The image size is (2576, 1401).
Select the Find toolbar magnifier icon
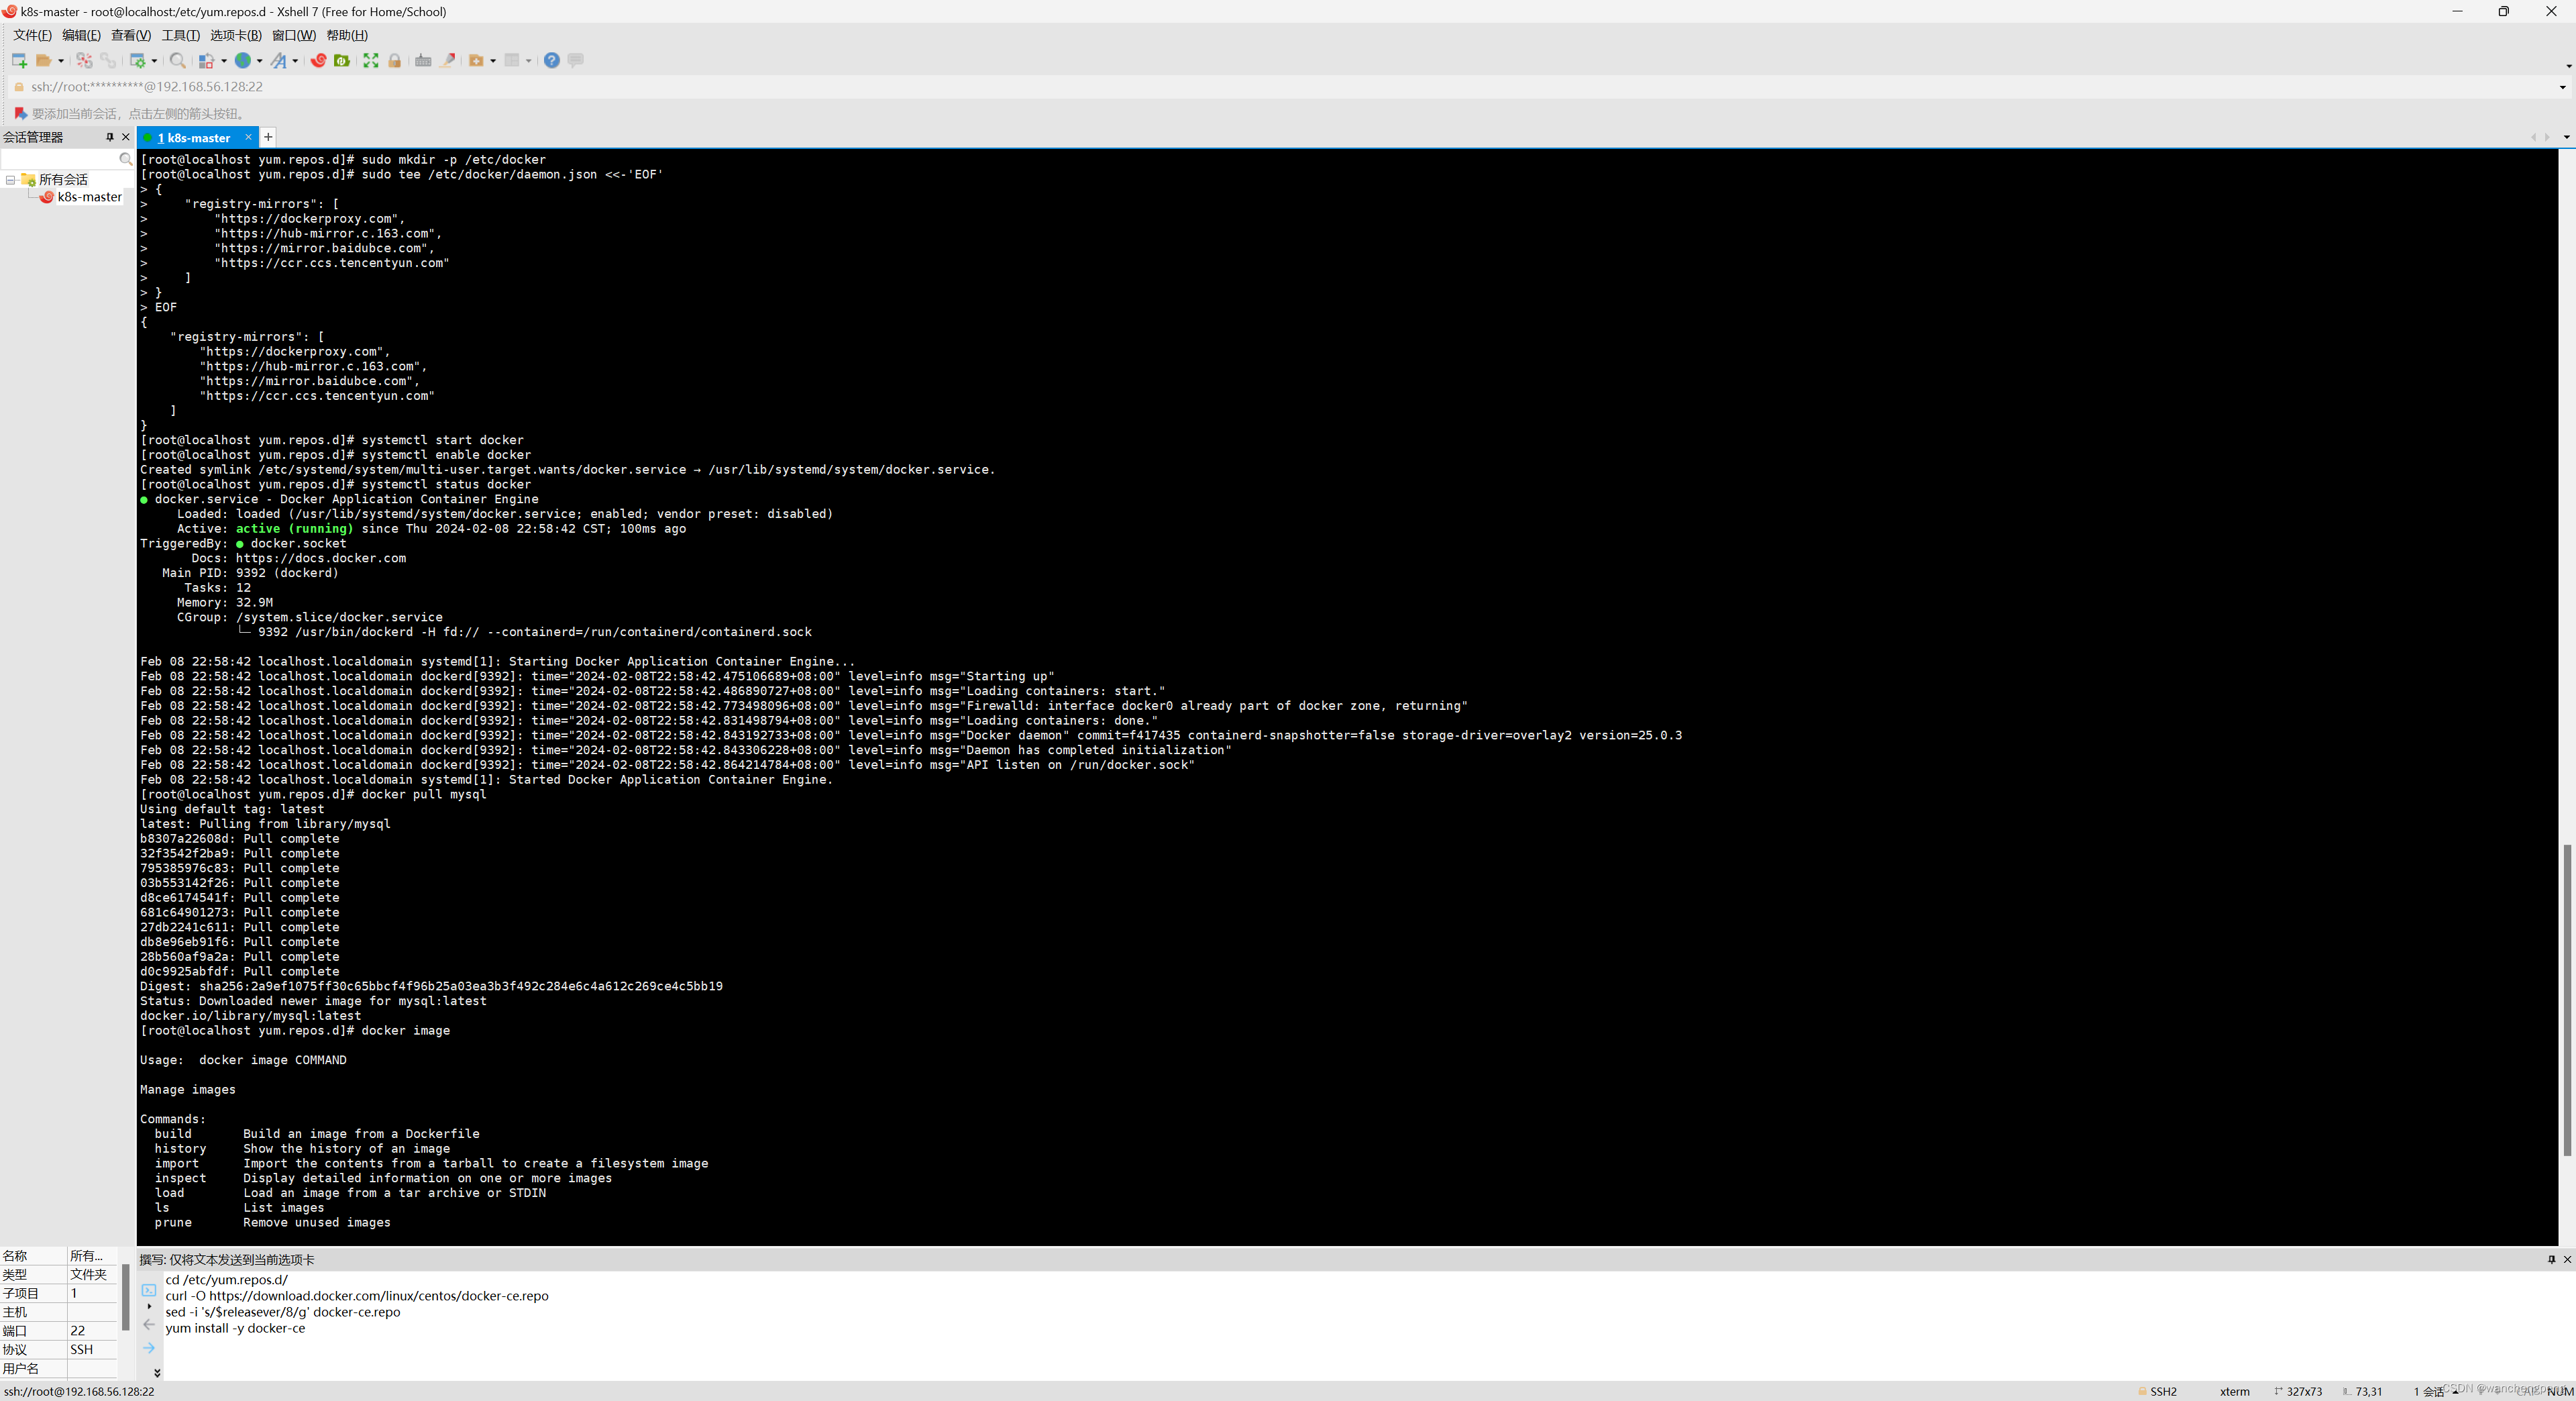pos(178,60)
